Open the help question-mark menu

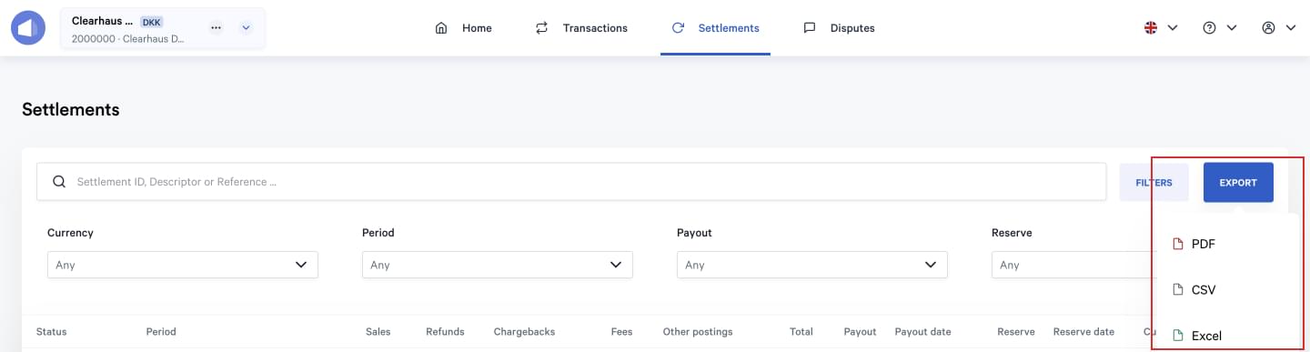click(x=1220, y=28)
